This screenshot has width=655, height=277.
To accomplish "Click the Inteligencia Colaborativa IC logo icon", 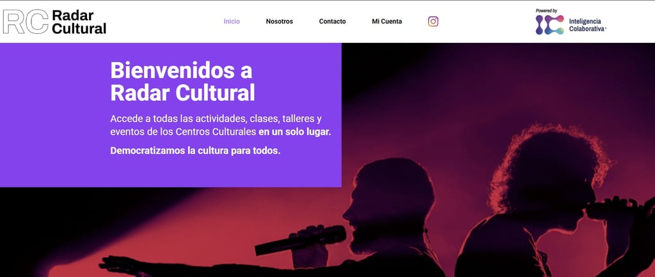I will [x=549, y=25].
